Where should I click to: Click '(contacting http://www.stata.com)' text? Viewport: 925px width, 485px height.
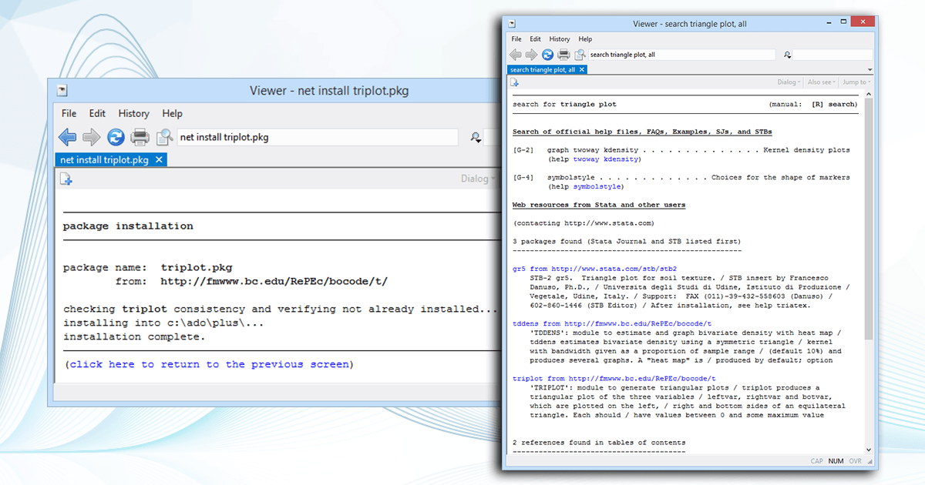pyautogui.click(x=584, y=223)
